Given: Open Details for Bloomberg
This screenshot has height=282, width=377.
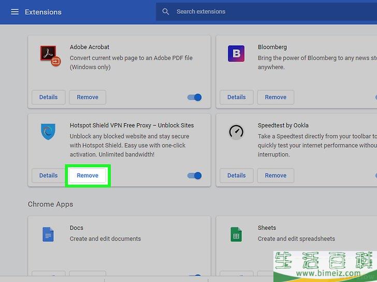Looking at the screenshot, I should (x=237, y=97).
